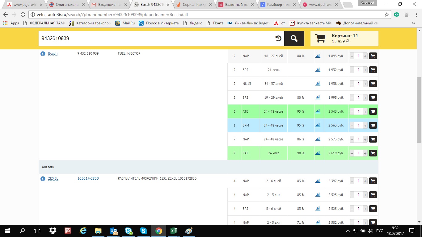Open part number 105017-2830 link
422x237 pixels.
coord(88,178)
